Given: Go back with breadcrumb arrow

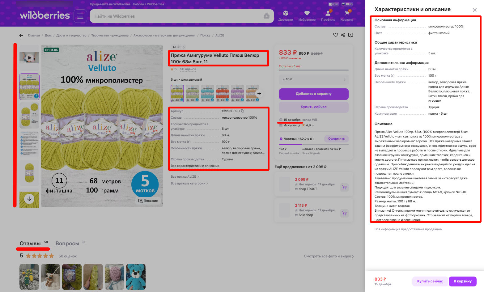Looking at the screenshot, I should click(21, 36).
